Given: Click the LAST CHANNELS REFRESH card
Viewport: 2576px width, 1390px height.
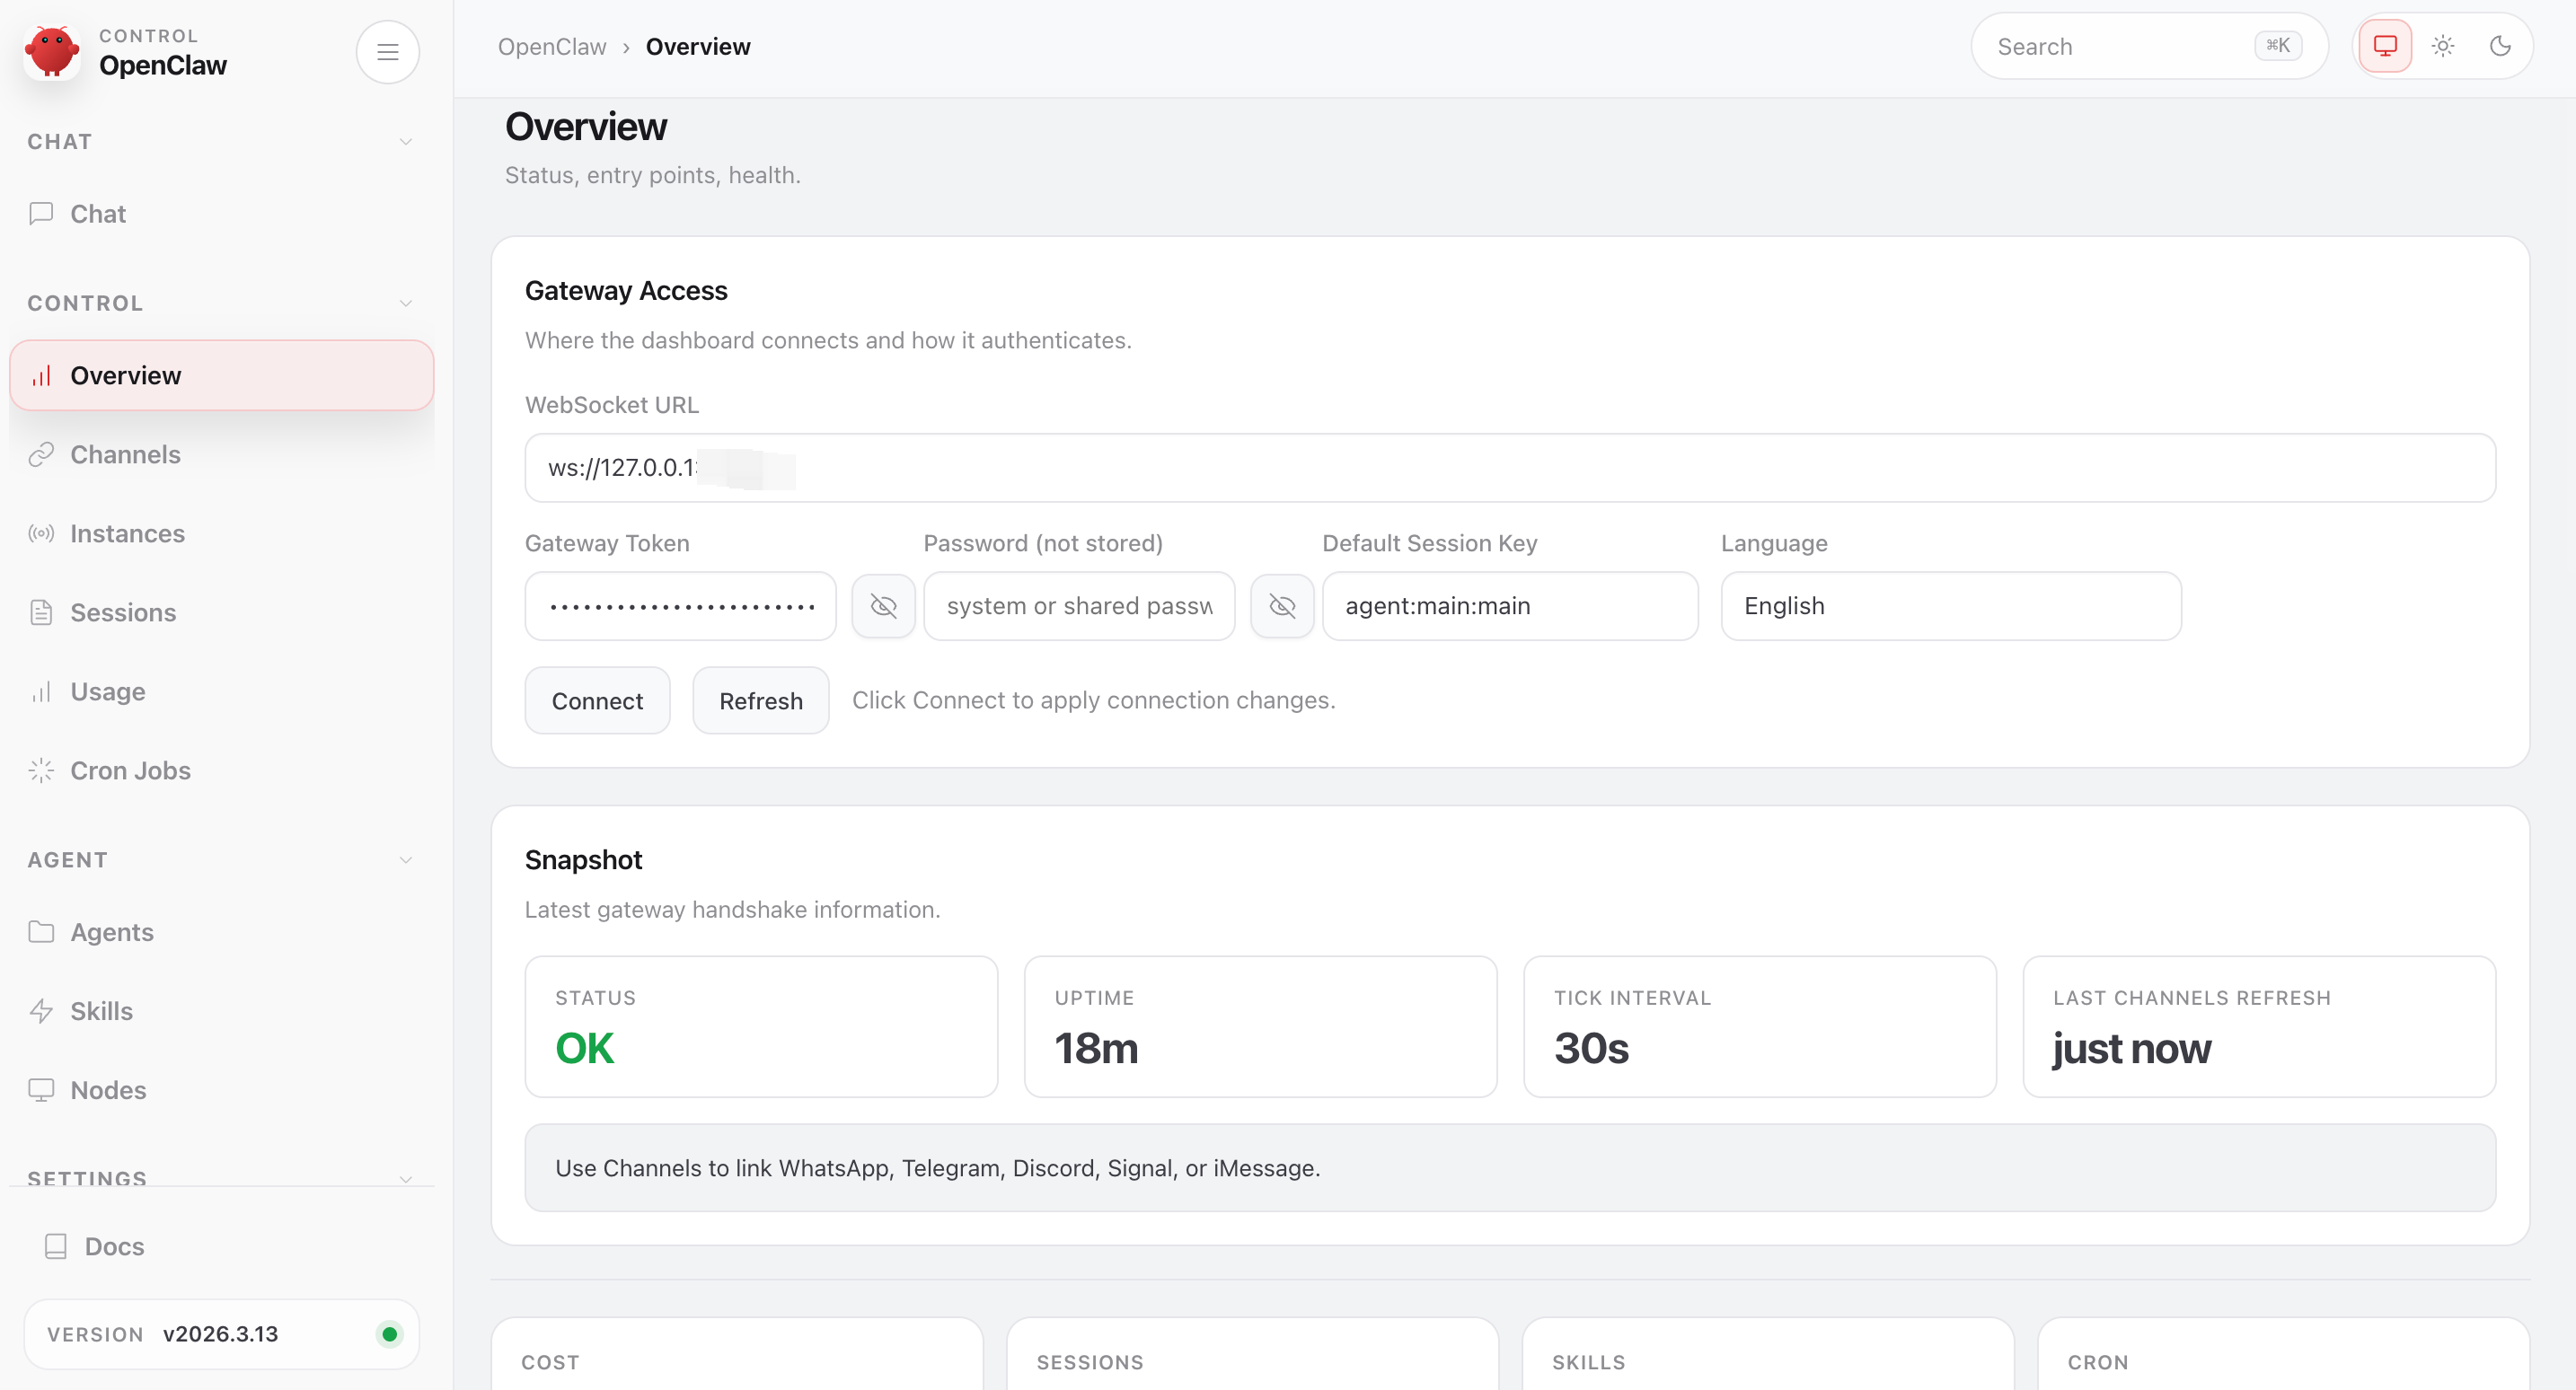Looking at the screenshot, I should click(2259, 1027).
